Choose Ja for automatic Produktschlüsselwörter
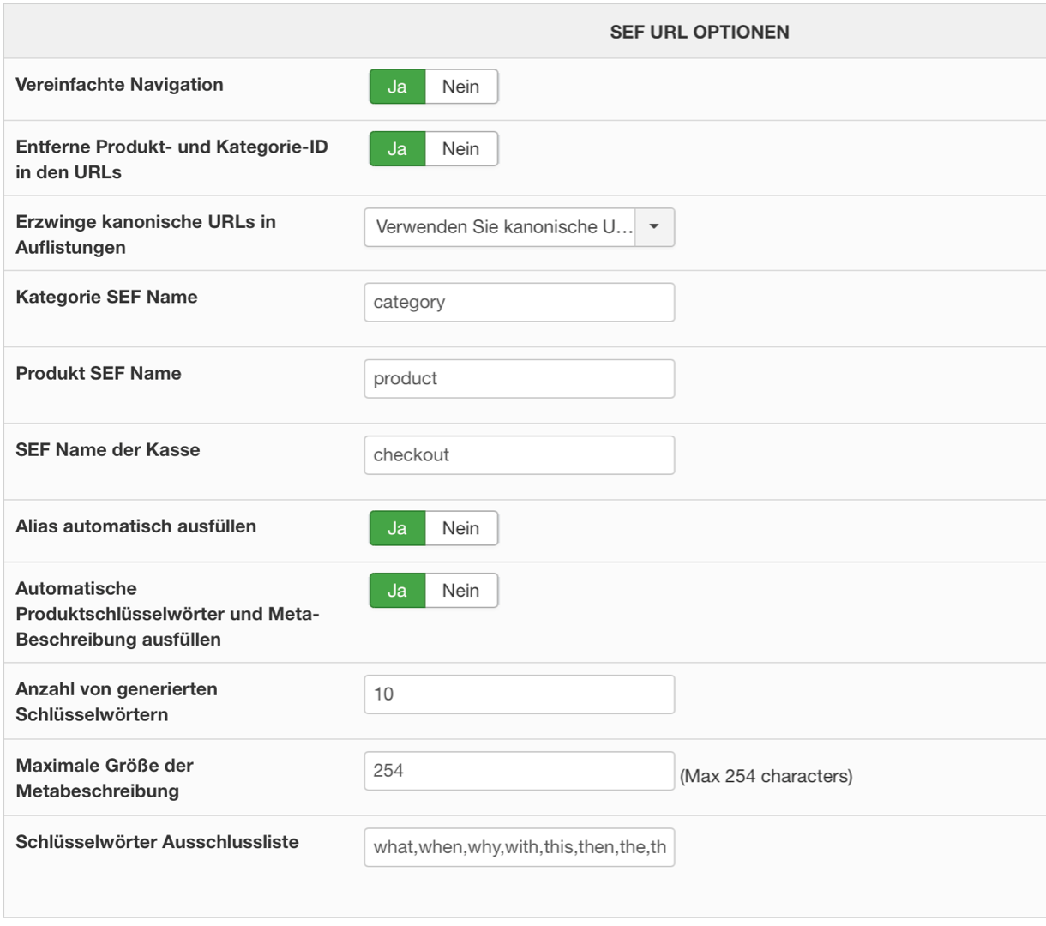 click(x=397, y=591)
